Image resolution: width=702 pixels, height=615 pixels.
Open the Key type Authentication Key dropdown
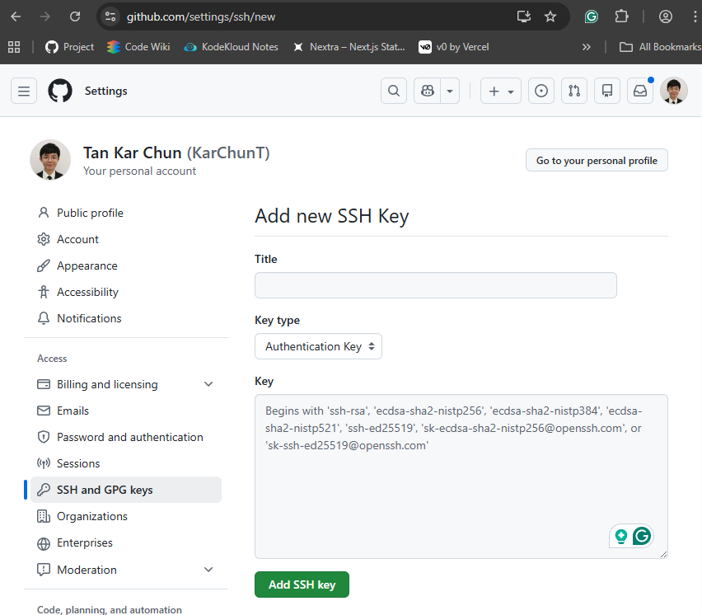pyautogui.click(x=318, y=346)
